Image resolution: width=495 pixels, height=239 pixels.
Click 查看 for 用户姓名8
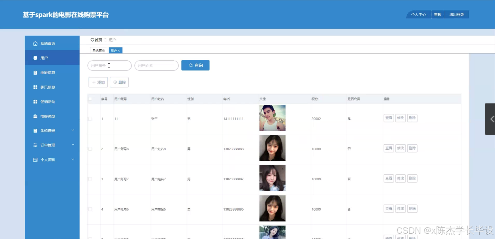point(389,148)
